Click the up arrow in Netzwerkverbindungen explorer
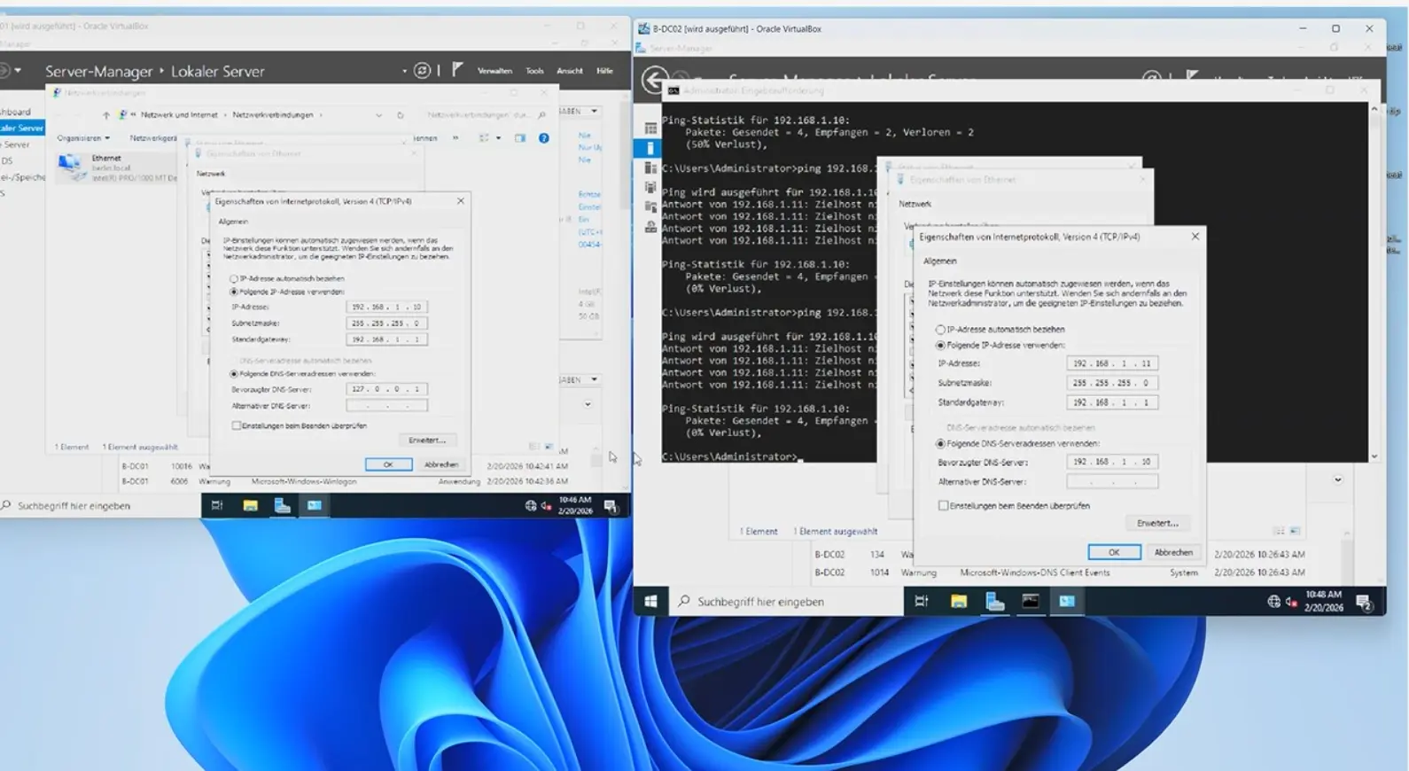 (x=106, y=115)
